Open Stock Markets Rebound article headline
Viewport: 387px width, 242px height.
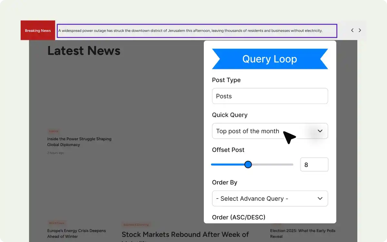(x=185, y=235)
